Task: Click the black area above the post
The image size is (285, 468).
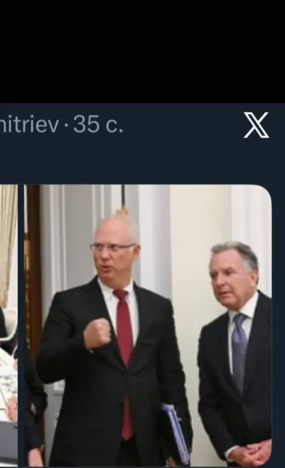Action: tap(142, 51)
